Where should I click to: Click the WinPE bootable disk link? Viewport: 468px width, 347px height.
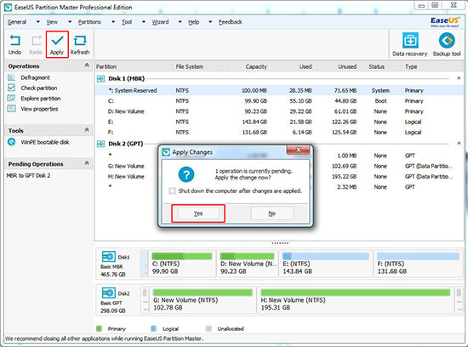tap(45, 142)
